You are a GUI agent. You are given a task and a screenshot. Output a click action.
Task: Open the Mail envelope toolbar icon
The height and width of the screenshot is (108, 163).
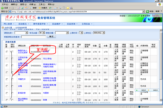click(55, 8)
